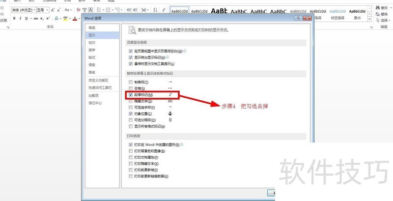This screenshot has height=201, width=393.
Task: Click the yellow text highlight color button
Action: pyautogui.click(x=65, y=18)
